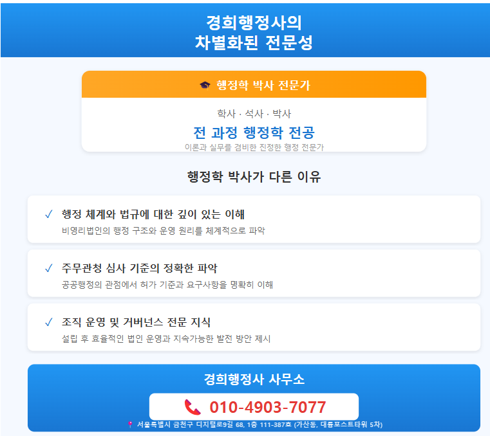Click checkmark beside 조직 운영 및 거버넌스 item
Image resolution: width=490 pixels, height=436 pixels.
point(49,322)
